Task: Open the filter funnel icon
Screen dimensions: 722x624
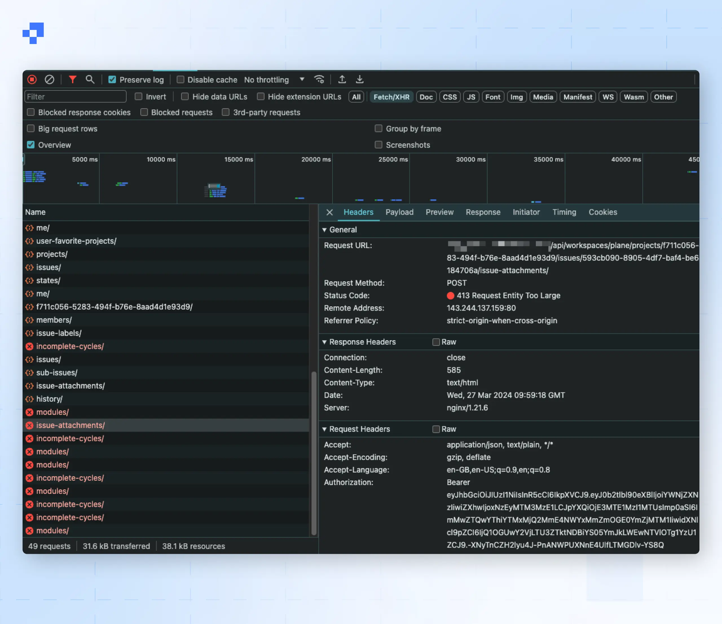Action: coord(72,80)
